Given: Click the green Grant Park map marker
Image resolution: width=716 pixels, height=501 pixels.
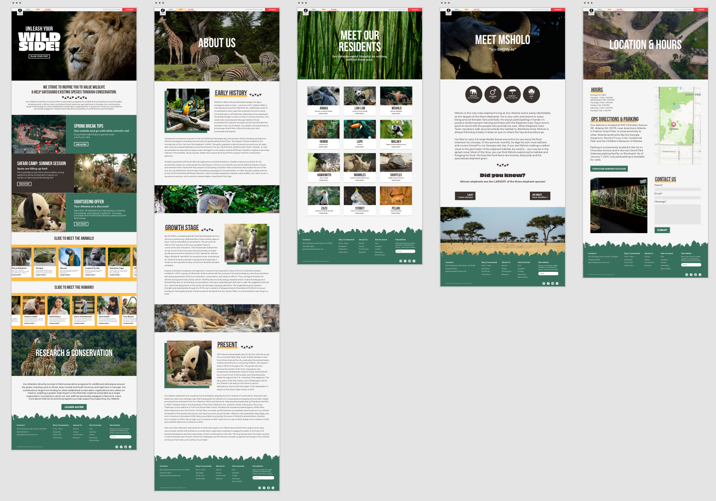Looking at the screenshot, I should [x=674, y=103].
